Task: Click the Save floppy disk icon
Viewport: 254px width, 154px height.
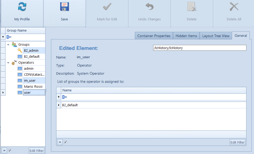Action: 64,7
